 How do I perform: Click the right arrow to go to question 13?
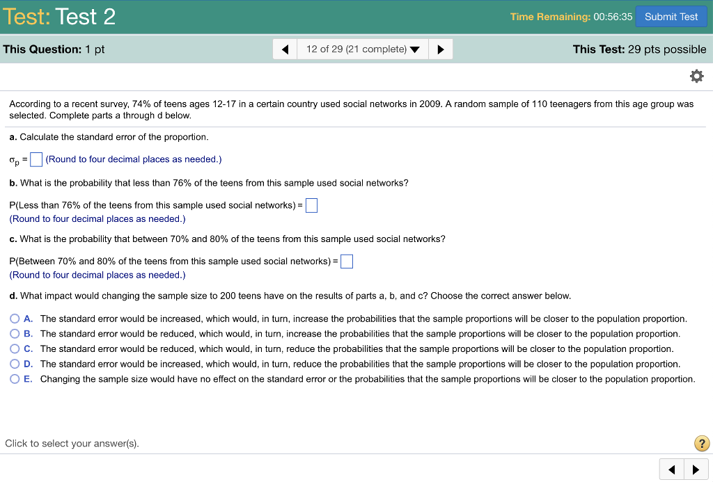pyautogui.click(x=441, y=49)
